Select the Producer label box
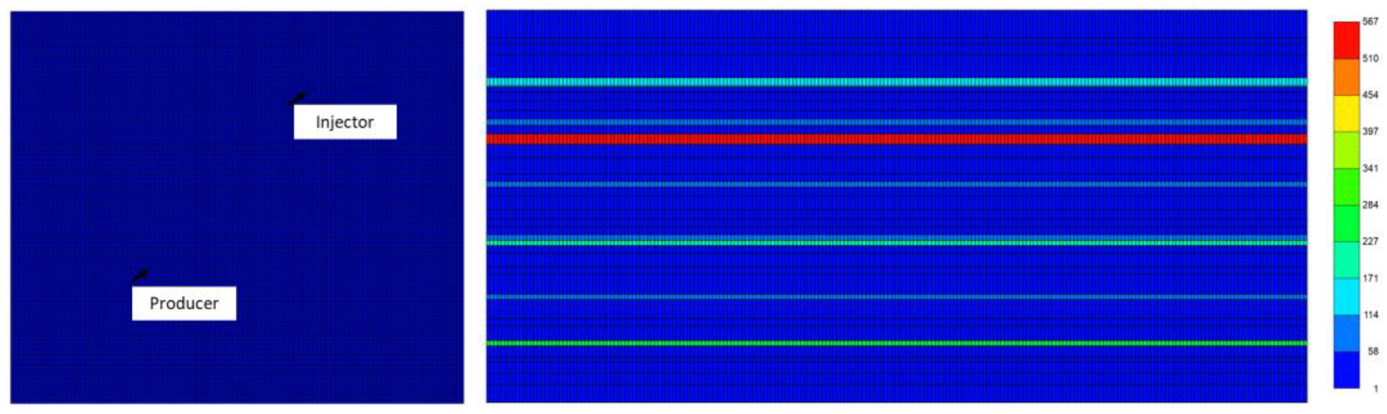 (x=184, y=303)
